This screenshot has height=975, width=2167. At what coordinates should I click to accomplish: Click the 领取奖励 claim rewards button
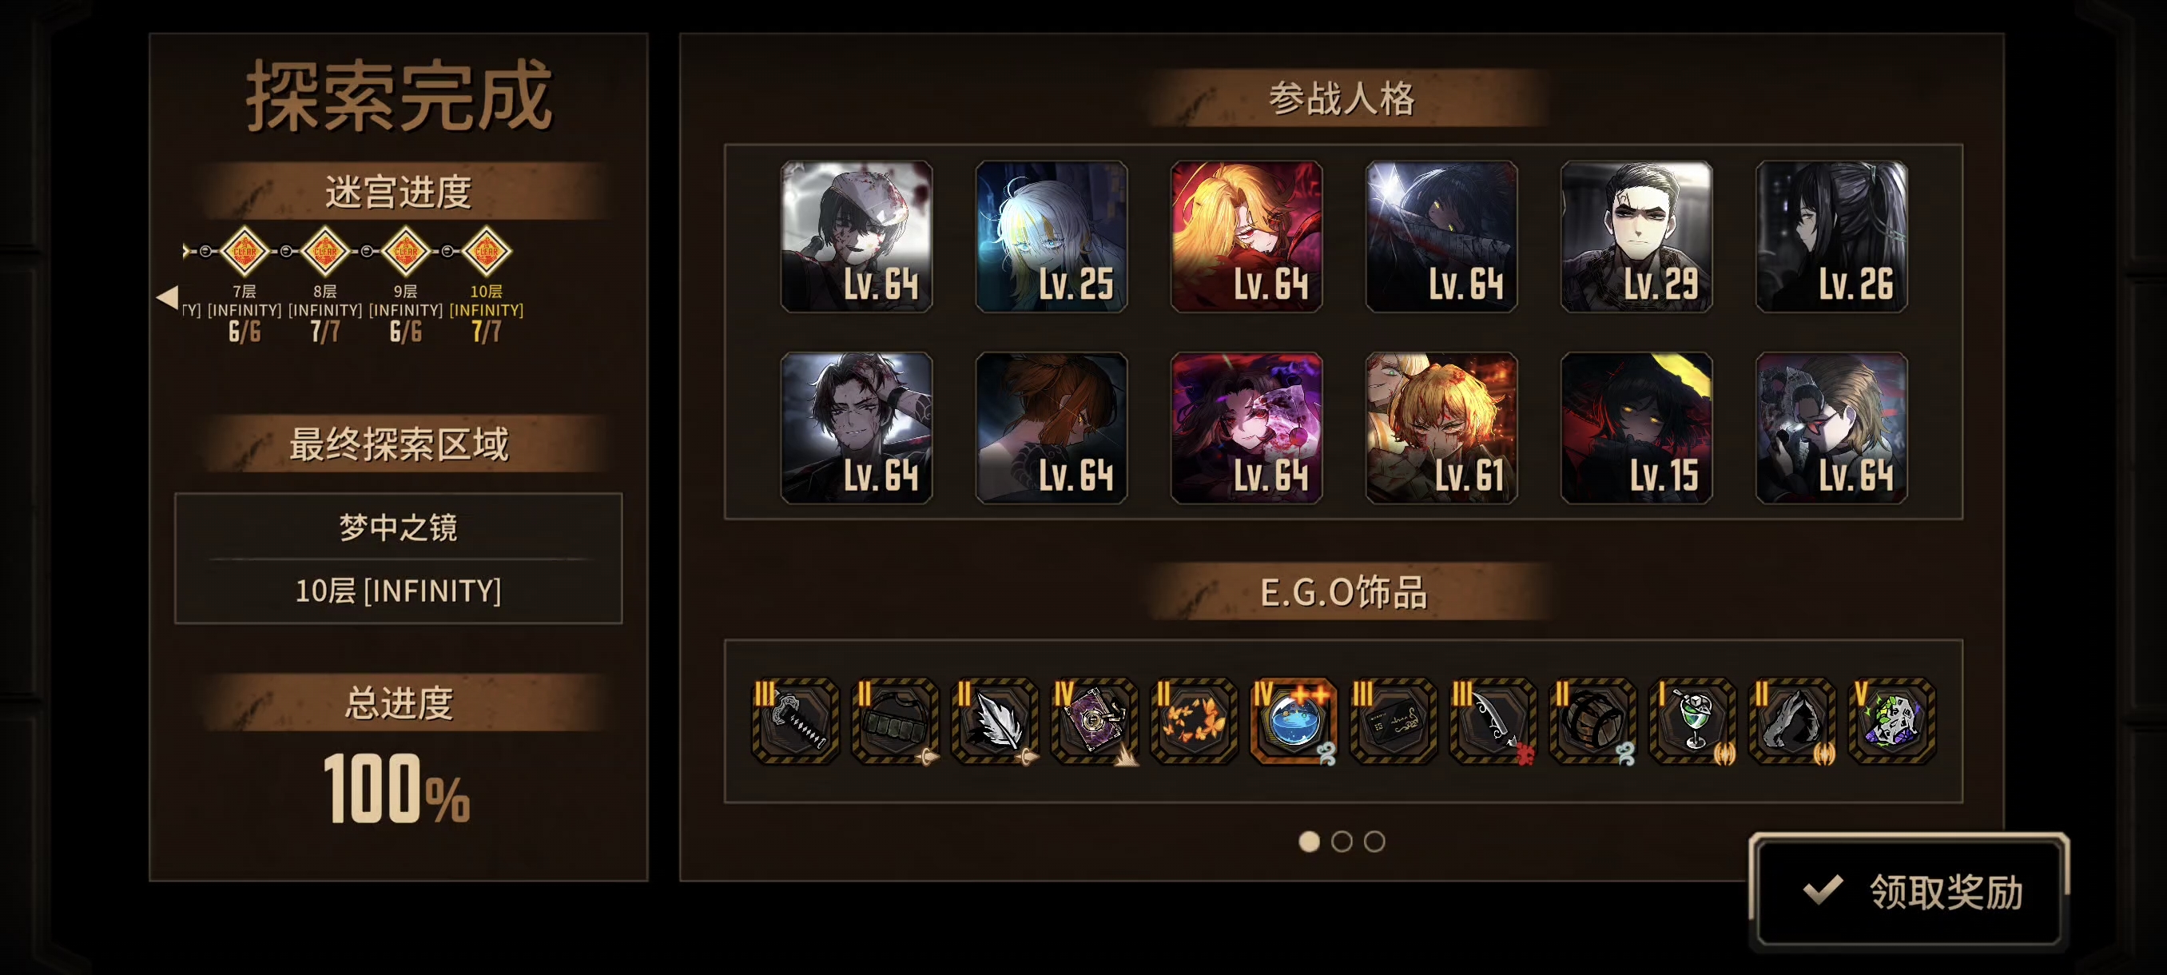pyautogui.click(x=1908, y=892)
